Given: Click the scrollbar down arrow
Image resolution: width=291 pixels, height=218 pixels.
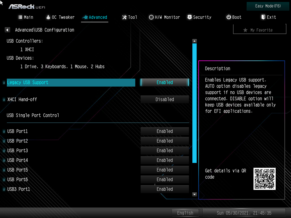Looking at the screenshot, I should (194, 194).
